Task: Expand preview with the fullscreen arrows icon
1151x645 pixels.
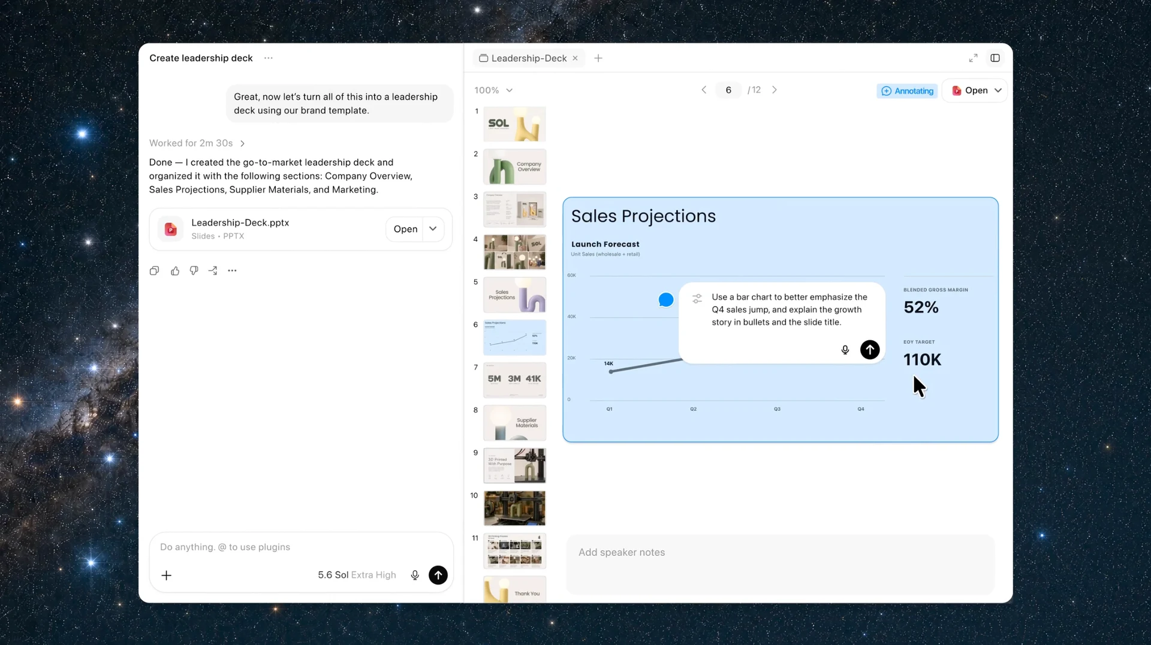Action: pos(973,58)
